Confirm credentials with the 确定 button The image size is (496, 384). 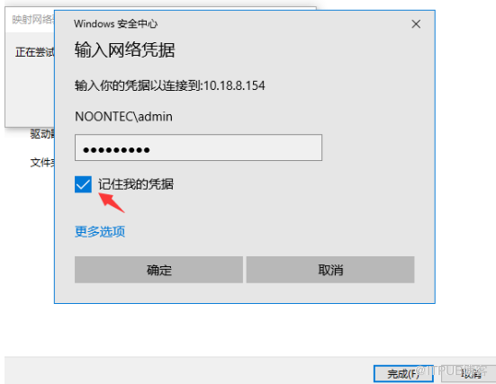pyautogui.click(x=158, y=270)
